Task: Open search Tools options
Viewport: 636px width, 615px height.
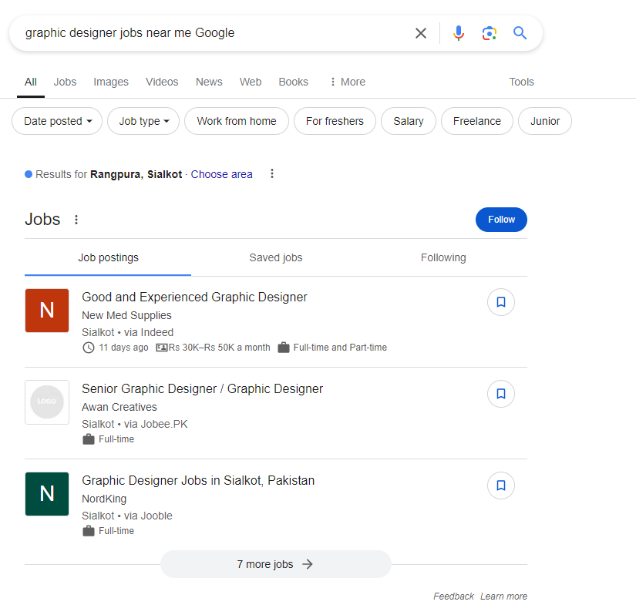Action: tap(521, 82)
